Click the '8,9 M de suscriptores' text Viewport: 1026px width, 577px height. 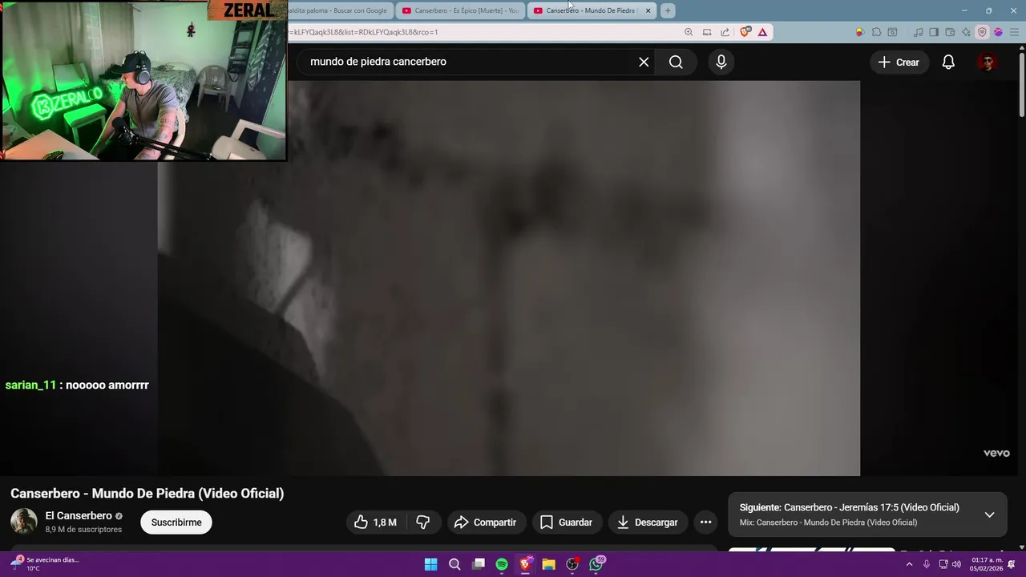coord(83,530)
